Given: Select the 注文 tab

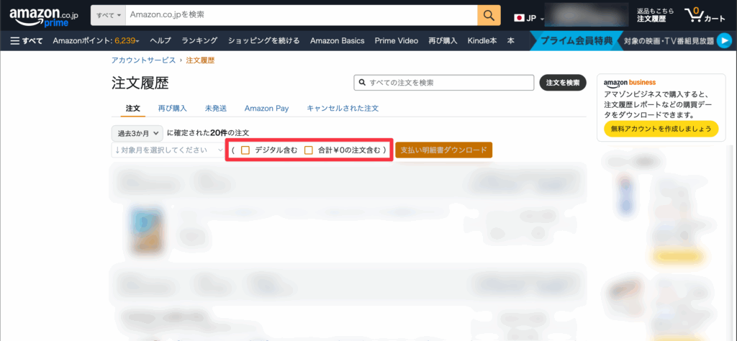Looking at the screenshot, I should tap(133, 109).
